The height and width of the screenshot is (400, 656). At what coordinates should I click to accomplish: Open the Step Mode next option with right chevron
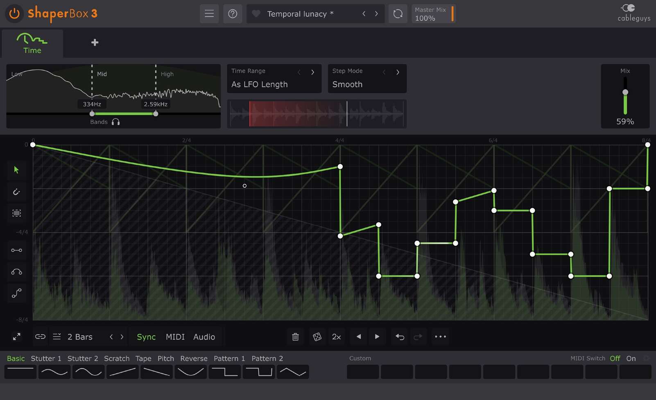point(398,72)
